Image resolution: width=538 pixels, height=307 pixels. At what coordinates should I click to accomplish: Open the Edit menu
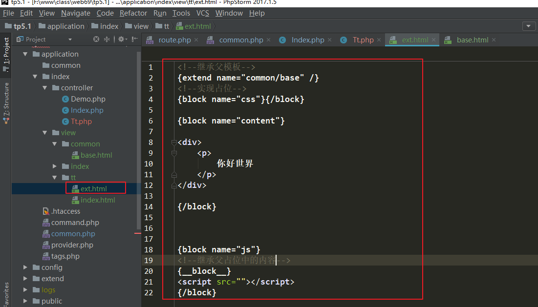coord(26,13)
